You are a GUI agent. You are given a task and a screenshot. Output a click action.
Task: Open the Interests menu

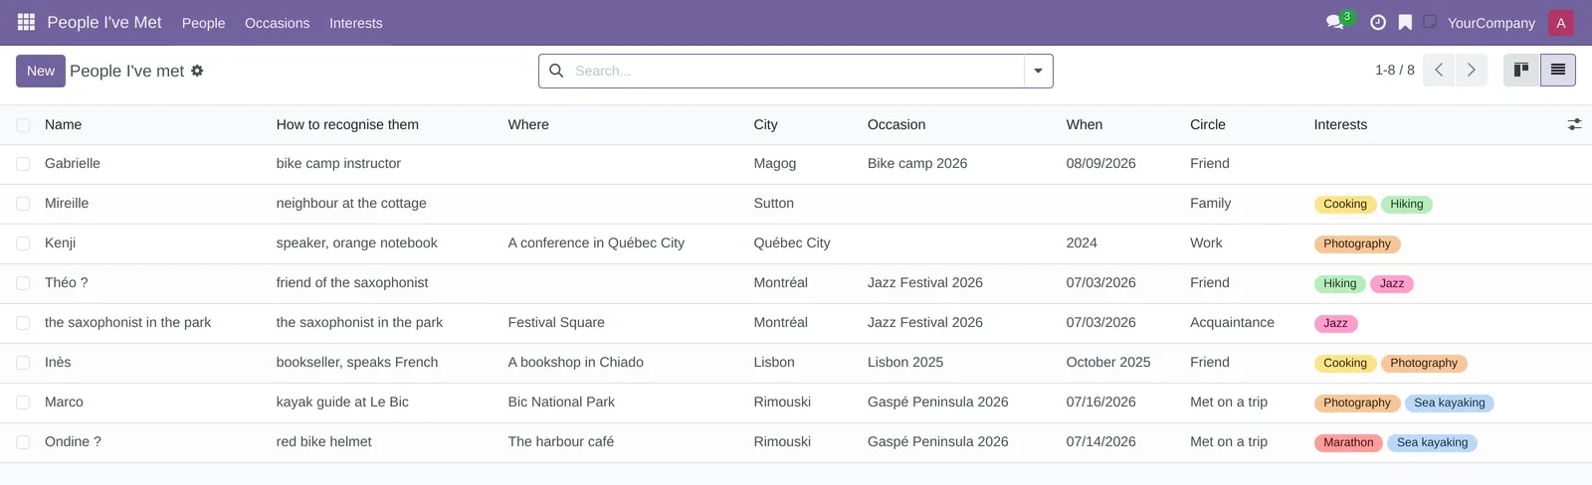(355, 23)
